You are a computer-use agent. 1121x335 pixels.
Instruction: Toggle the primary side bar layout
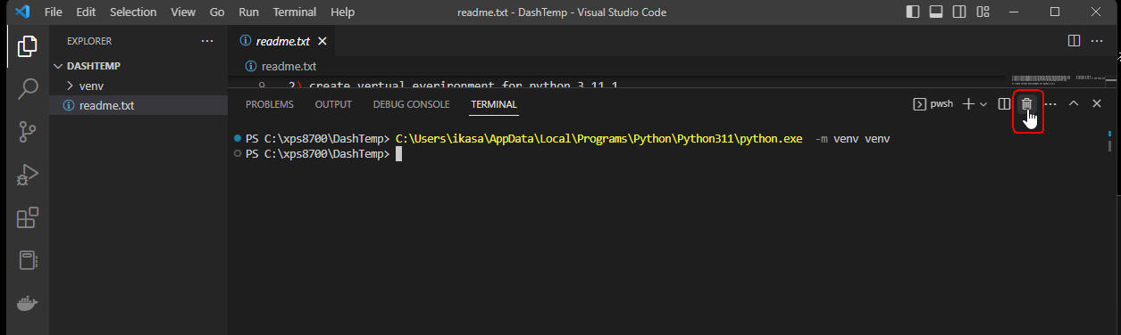tap(912, 12)
